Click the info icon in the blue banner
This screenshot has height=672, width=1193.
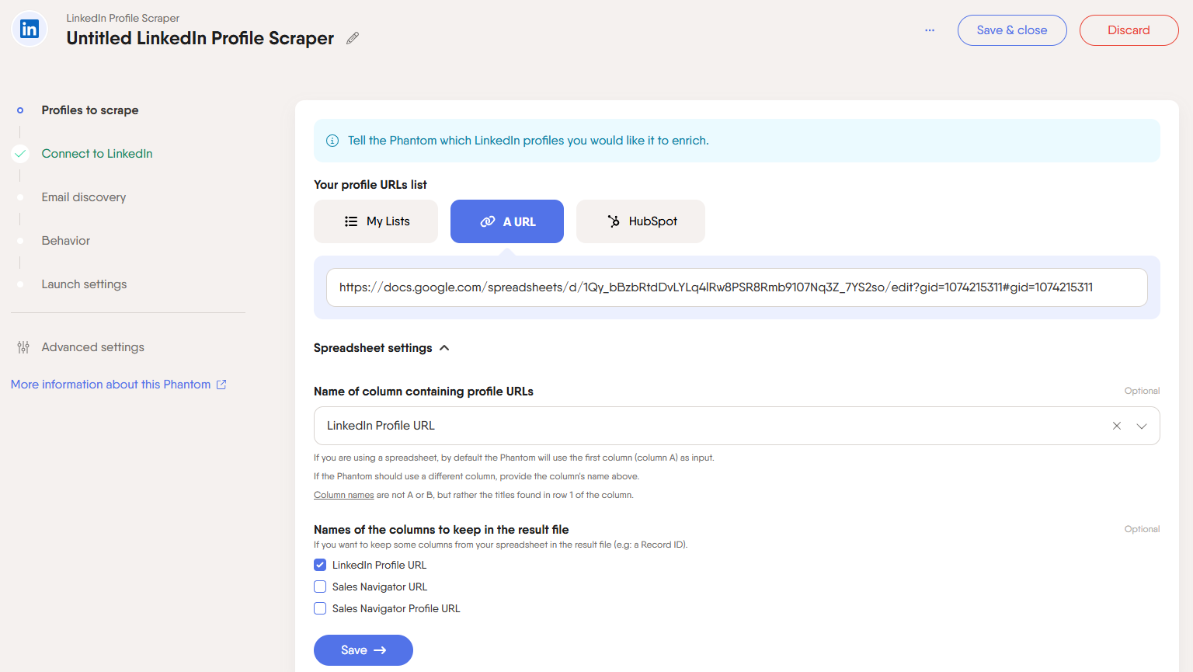pos(332,141)
